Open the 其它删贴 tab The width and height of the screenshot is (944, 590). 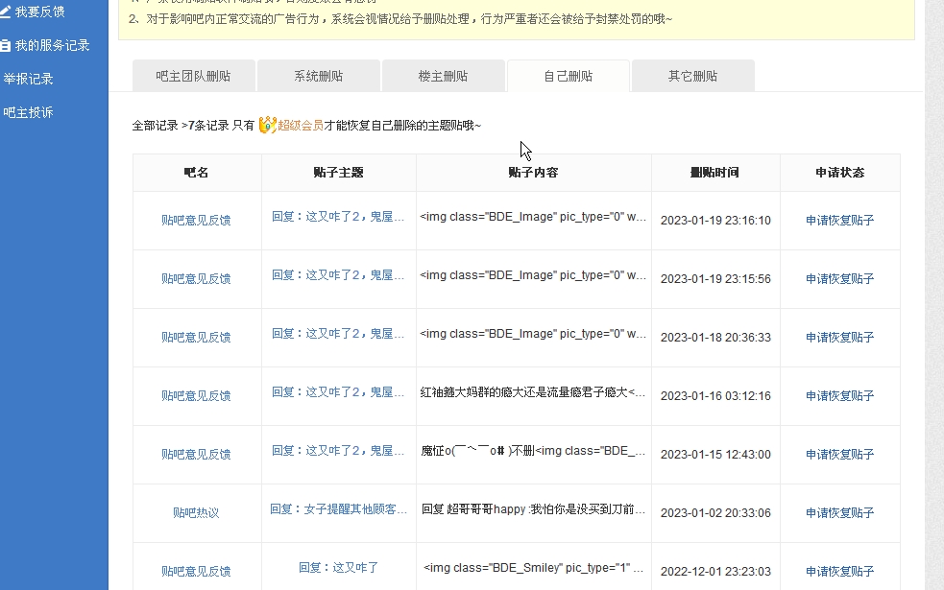coord(692,76)
